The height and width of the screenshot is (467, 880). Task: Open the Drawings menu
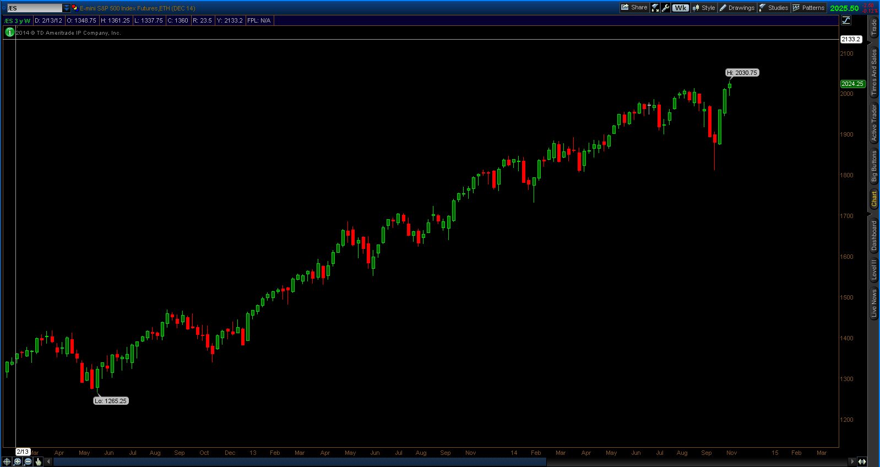[737, 8]
